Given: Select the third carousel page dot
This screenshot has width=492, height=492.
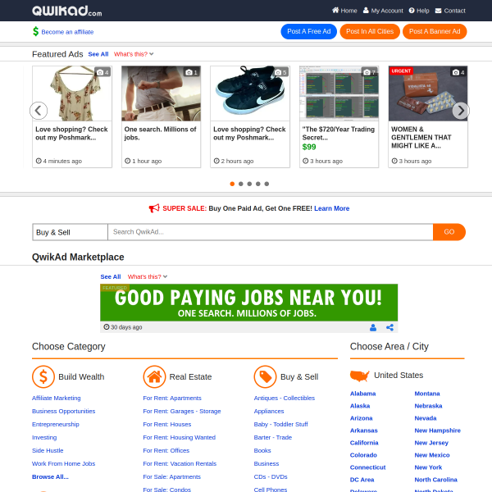Looking at the screenshot, I should pyautogui.click(x=249, y=184).
